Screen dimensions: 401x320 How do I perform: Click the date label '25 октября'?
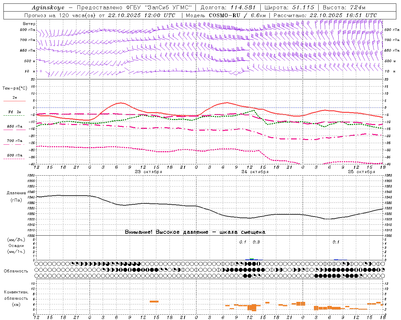[362, 172]
